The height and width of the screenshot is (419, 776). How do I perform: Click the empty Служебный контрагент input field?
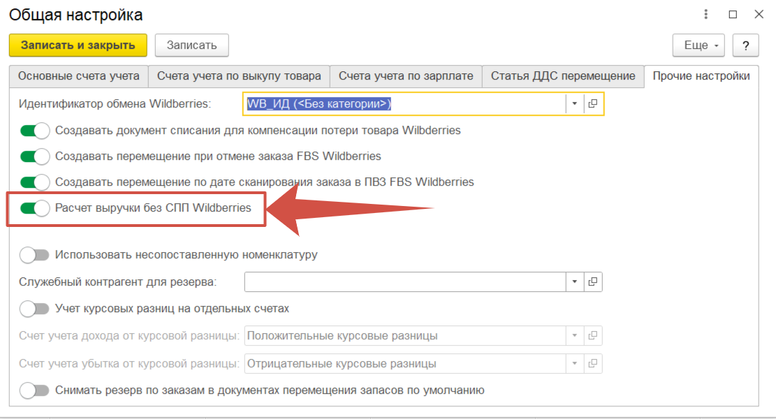tap(405, 282)
